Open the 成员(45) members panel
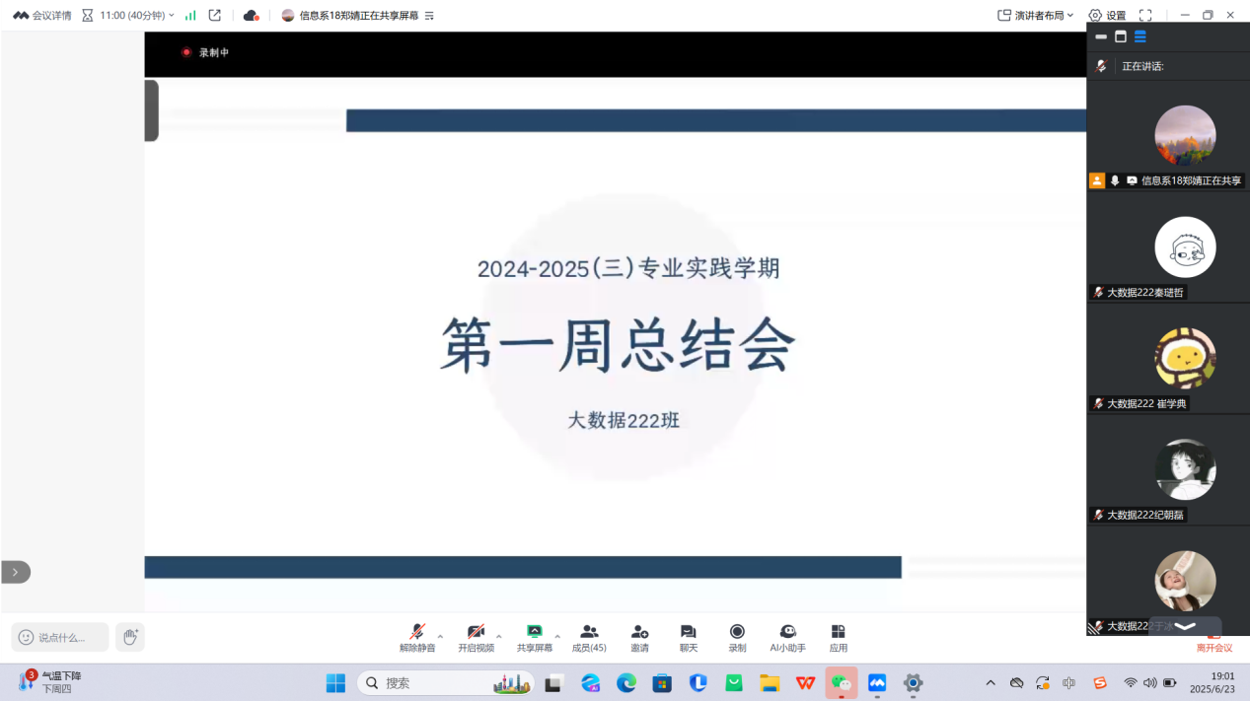1250x701 pixels. [x=589, y=637]
